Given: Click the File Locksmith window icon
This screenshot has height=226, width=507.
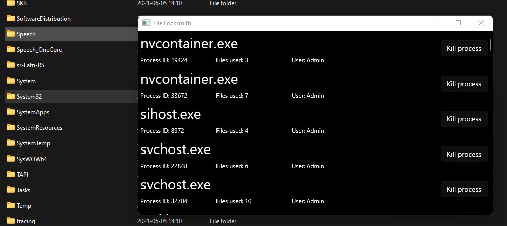Looking at the screenshot, I should (146, 23).
